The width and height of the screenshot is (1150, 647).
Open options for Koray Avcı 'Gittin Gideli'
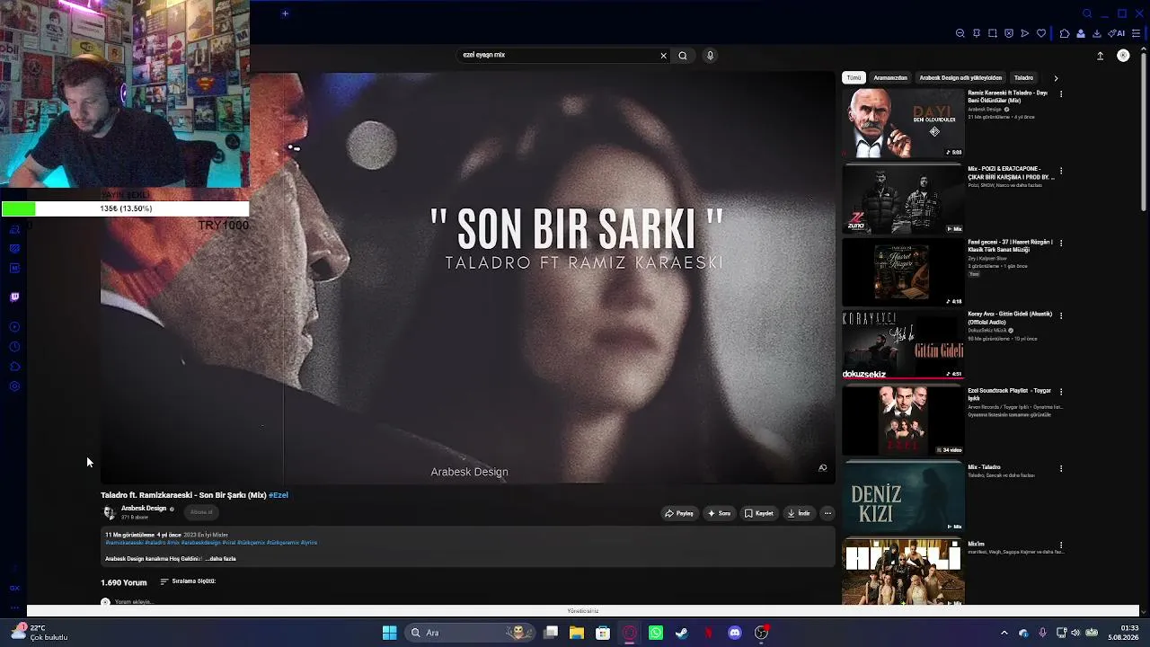click(1061, 315)
